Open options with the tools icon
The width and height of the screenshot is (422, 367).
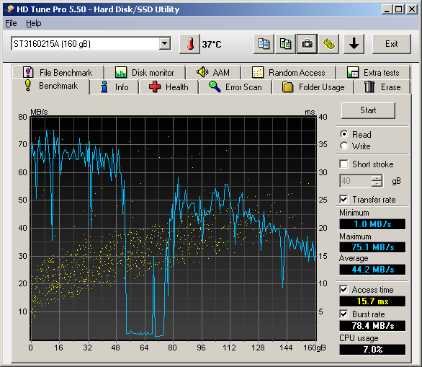coord(328,44)
